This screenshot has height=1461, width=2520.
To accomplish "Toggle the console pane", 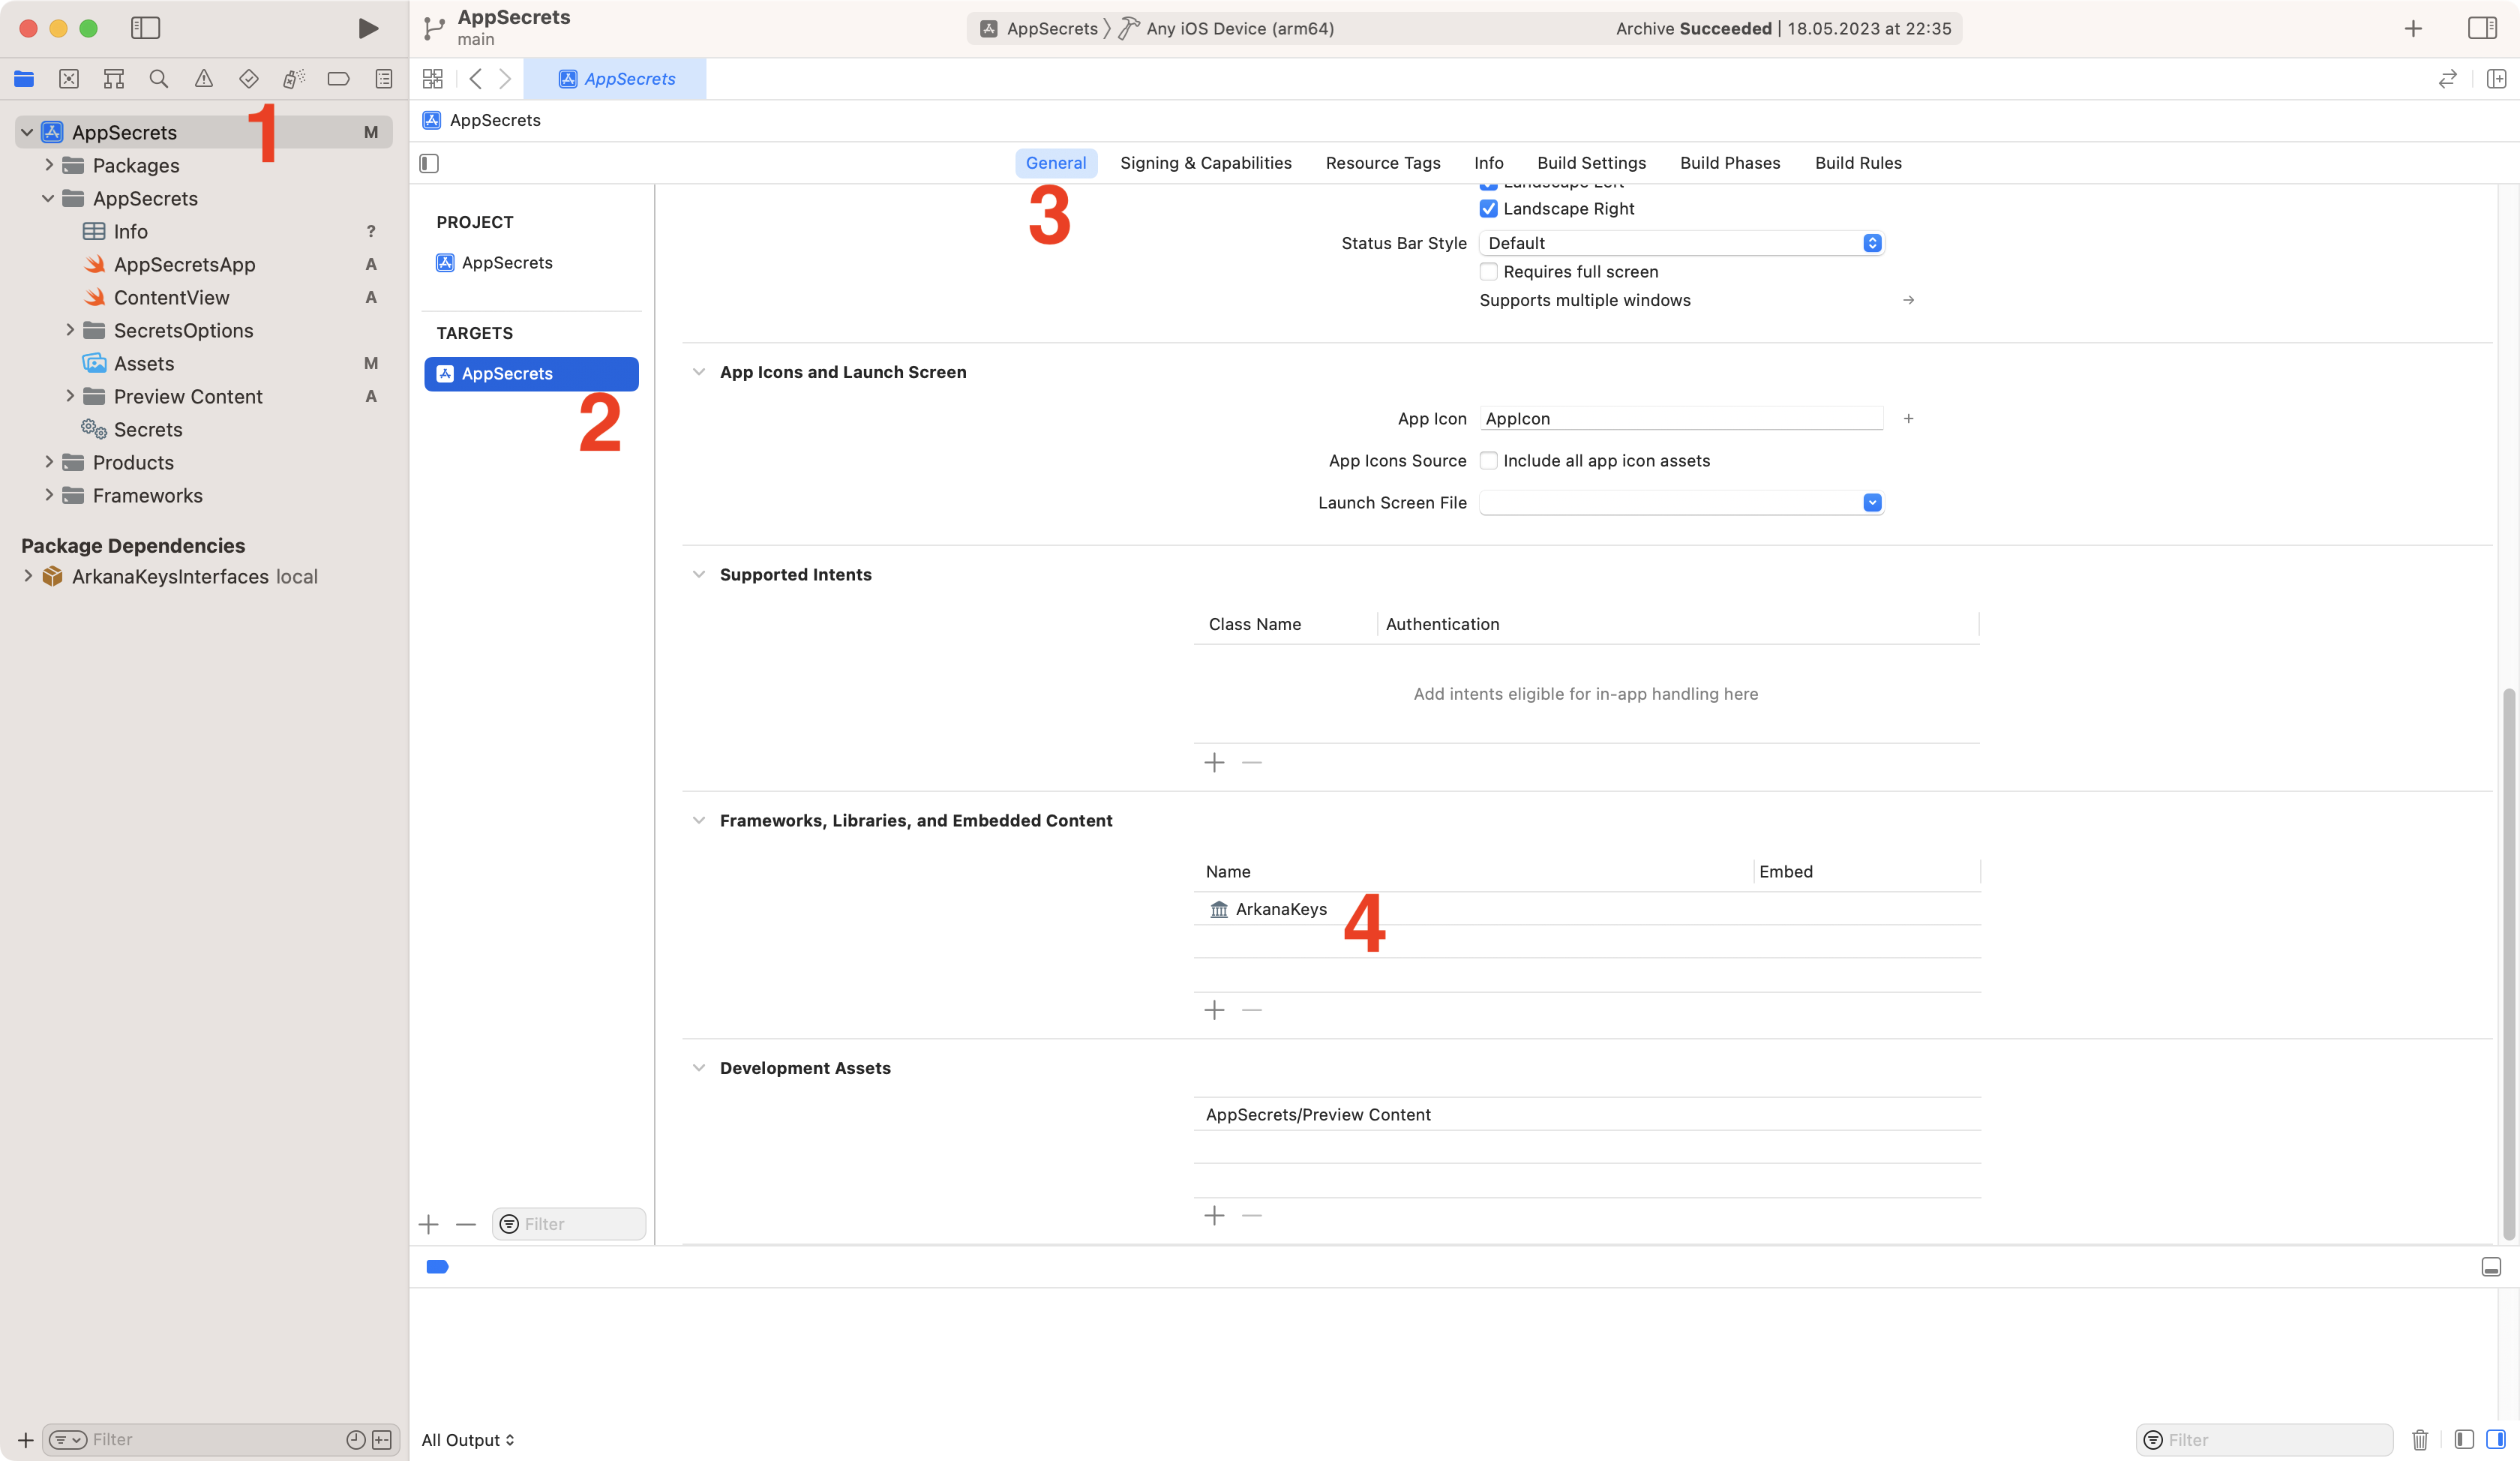I will pyautogui.click(x=2496, y=1440).
